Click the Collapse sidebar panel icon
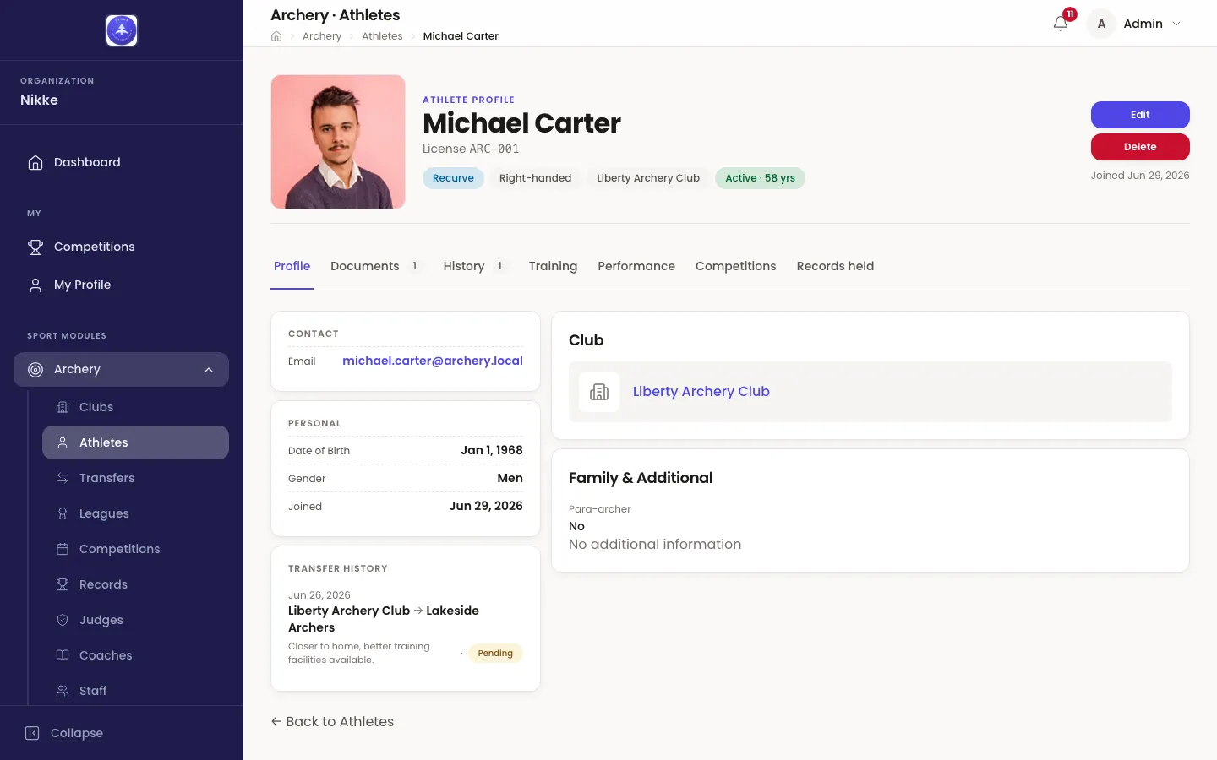Screen dimensions: 1217x760 [32, 733]
